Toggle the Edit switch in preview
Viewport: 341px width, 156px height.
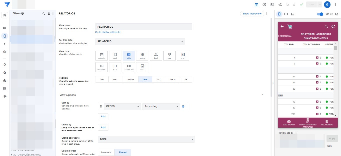[x=320, y=14]
